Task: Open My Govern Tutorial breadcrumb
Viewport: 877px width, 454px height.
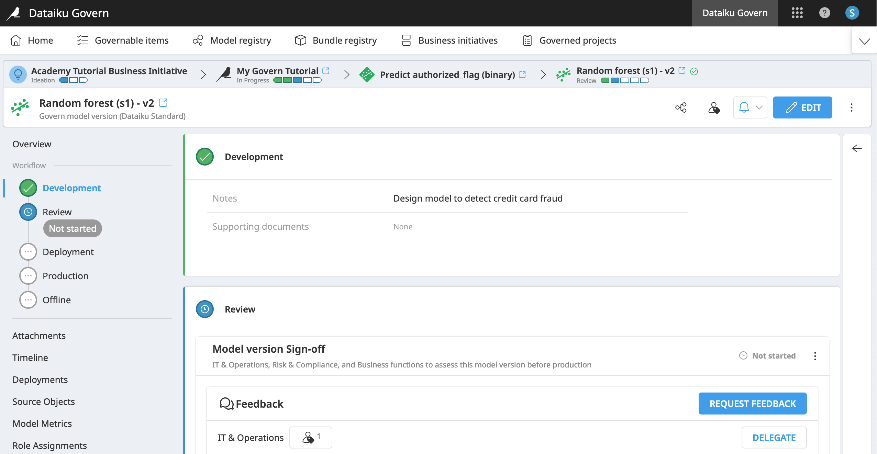Action: coord(277,71)
